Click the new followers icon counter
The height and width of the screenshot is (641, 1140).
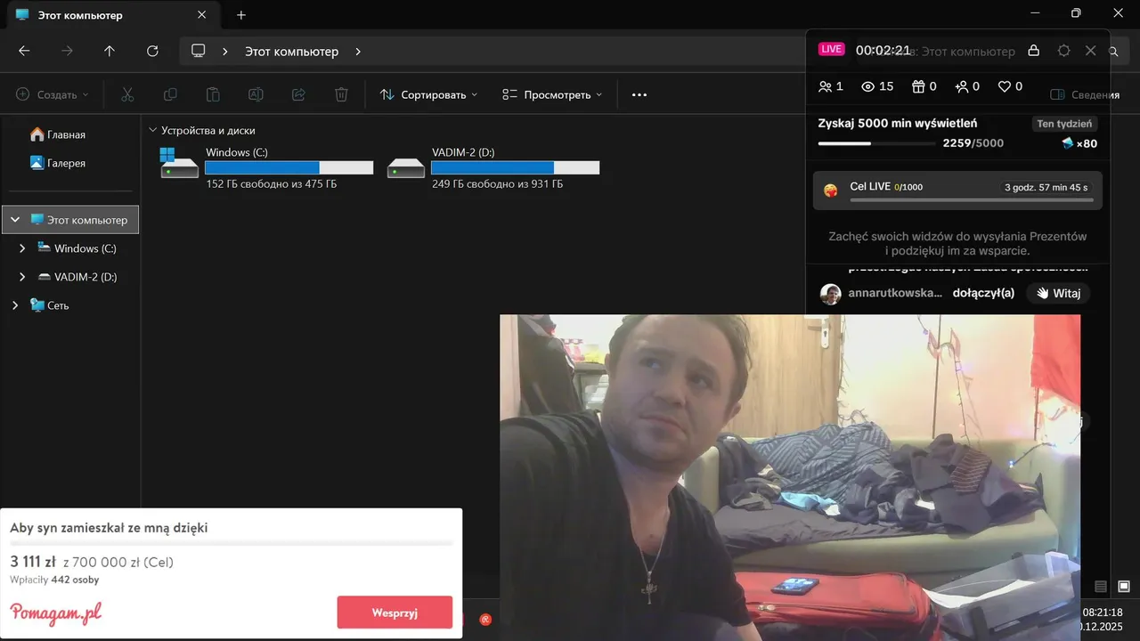[961, 86]
